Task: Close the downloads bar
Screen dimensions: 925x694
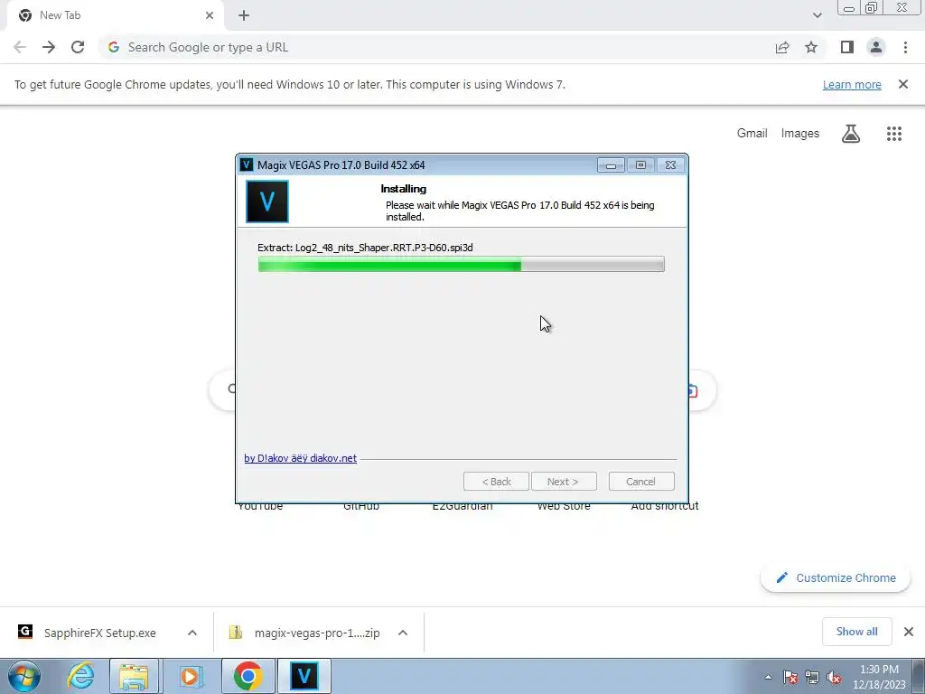Action: pos(909,632)
